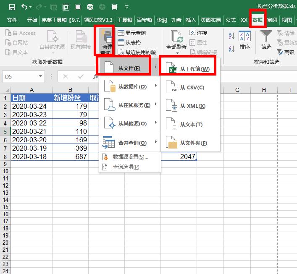Open the Name Box dropdown arrow
The image size is (297, 274).
click(40, 76)
